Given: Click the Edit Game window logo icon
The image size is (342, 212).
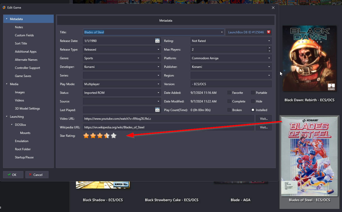Looking at the screenshot, I should (x=4, y=8).
